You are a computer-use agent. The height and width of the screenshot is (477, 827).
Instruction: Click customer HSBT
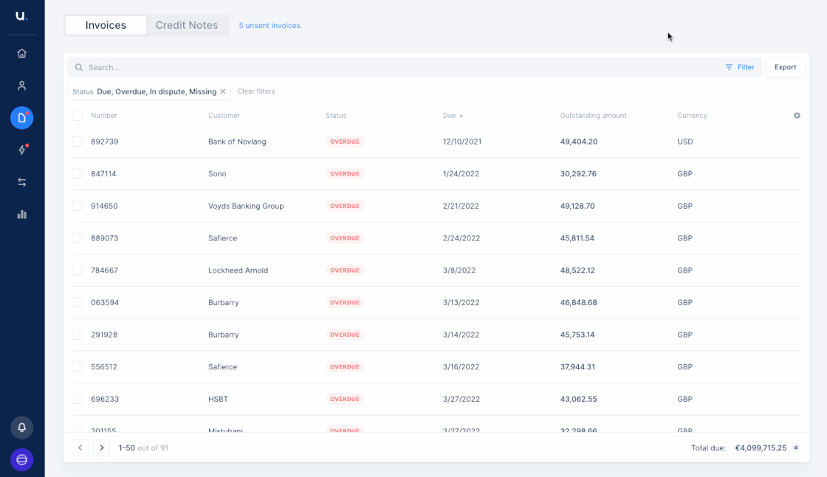[x=219, y=399]
